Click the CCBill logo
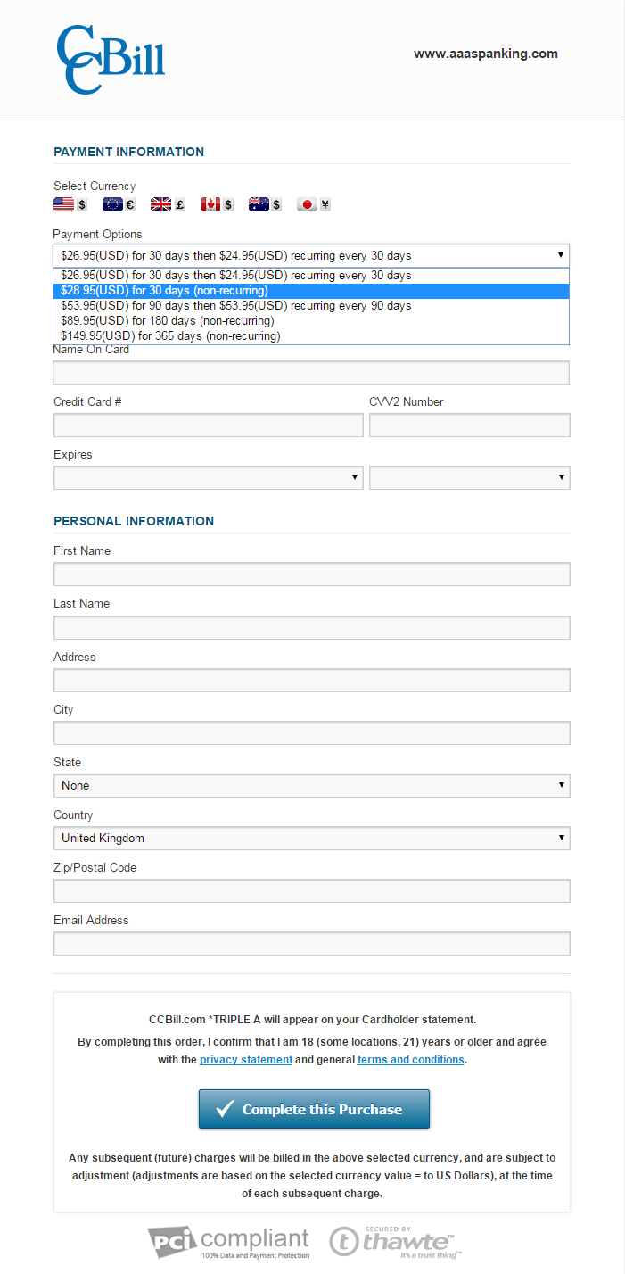The image size is (625, 1274). tap(111, 59)
